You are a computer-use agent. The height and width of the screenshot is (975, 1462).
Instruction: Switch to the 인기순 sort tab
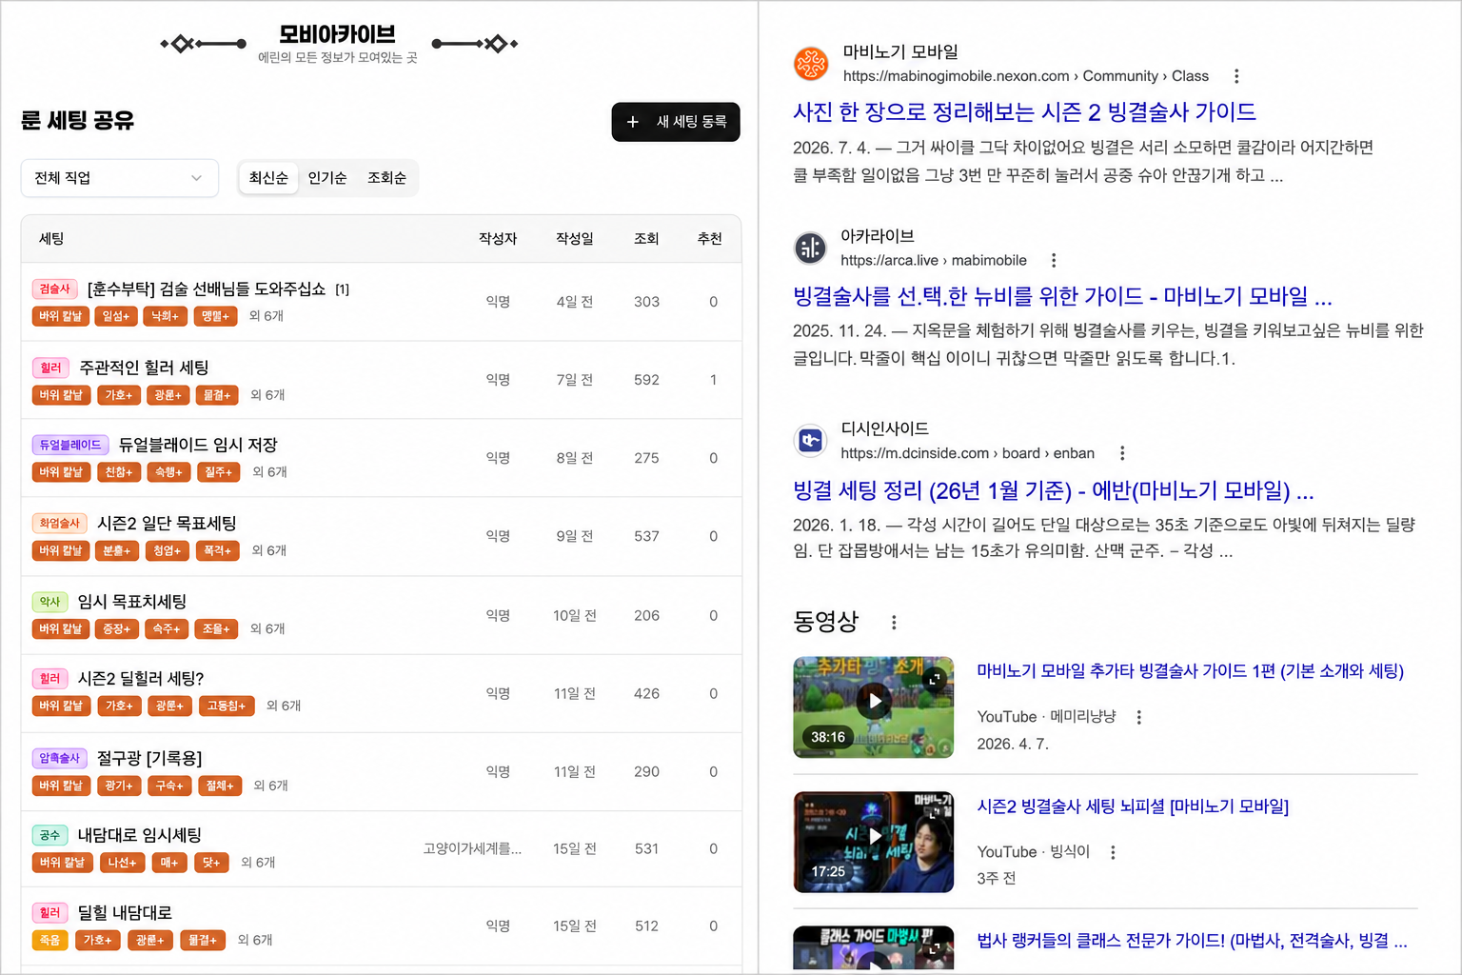[x=327, y=178]
